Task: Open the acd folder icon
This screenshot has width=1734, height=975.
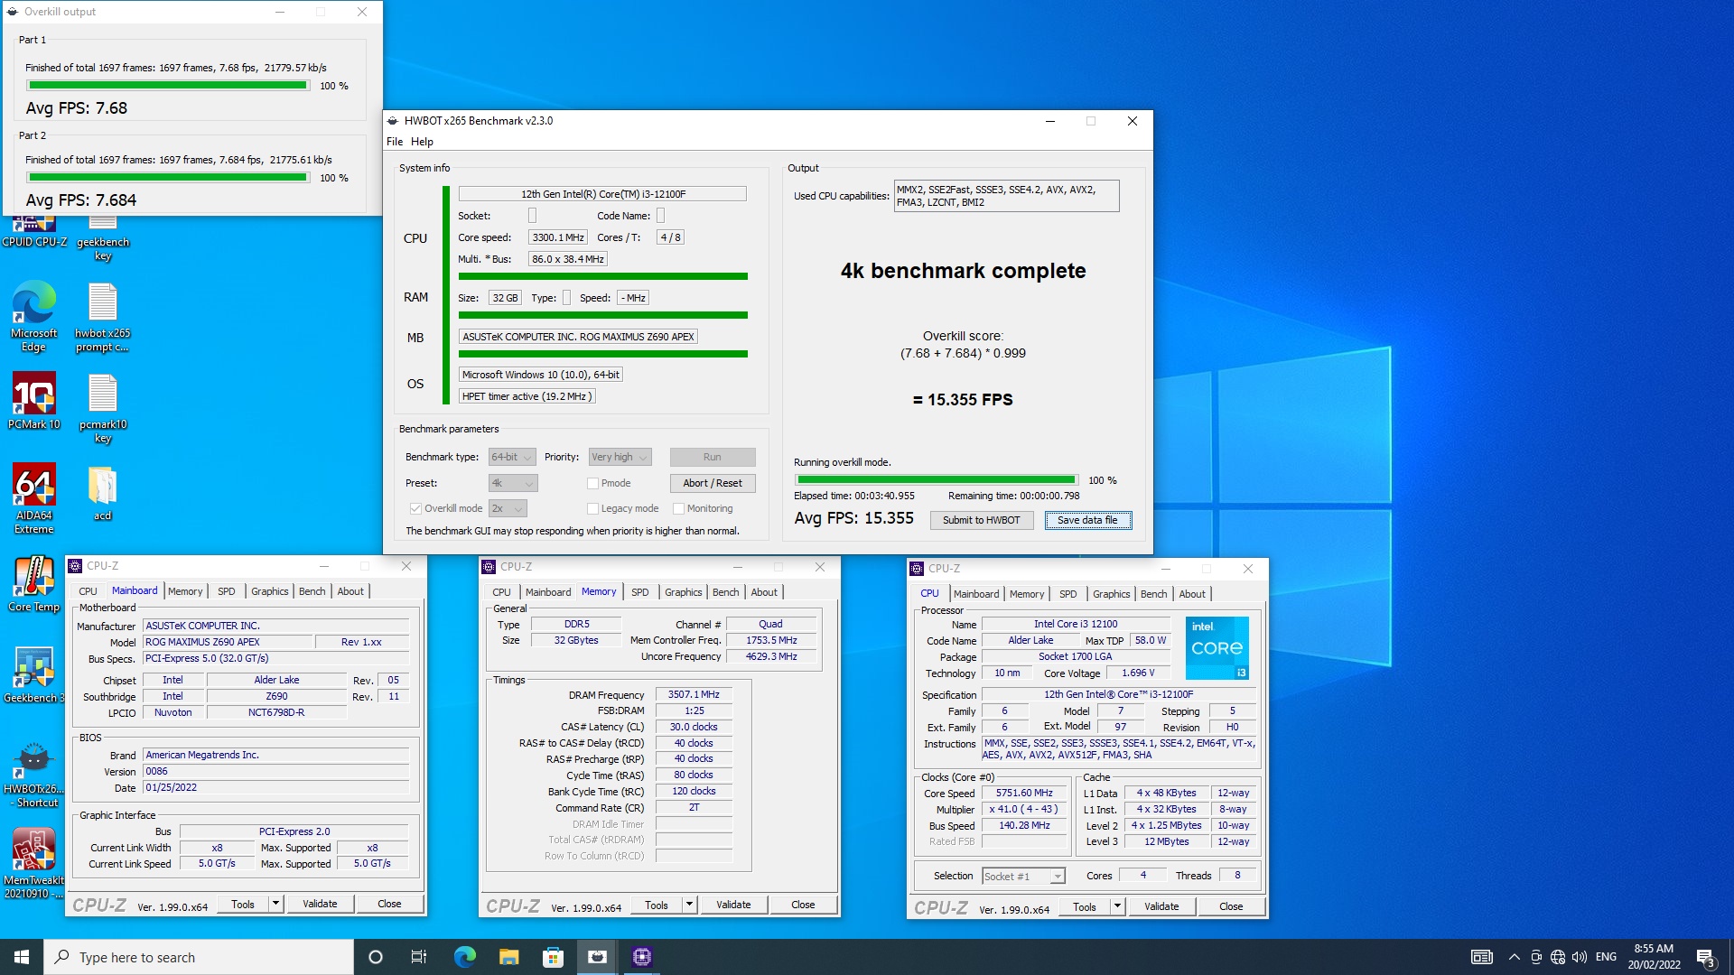Action: tap(103, 493)
